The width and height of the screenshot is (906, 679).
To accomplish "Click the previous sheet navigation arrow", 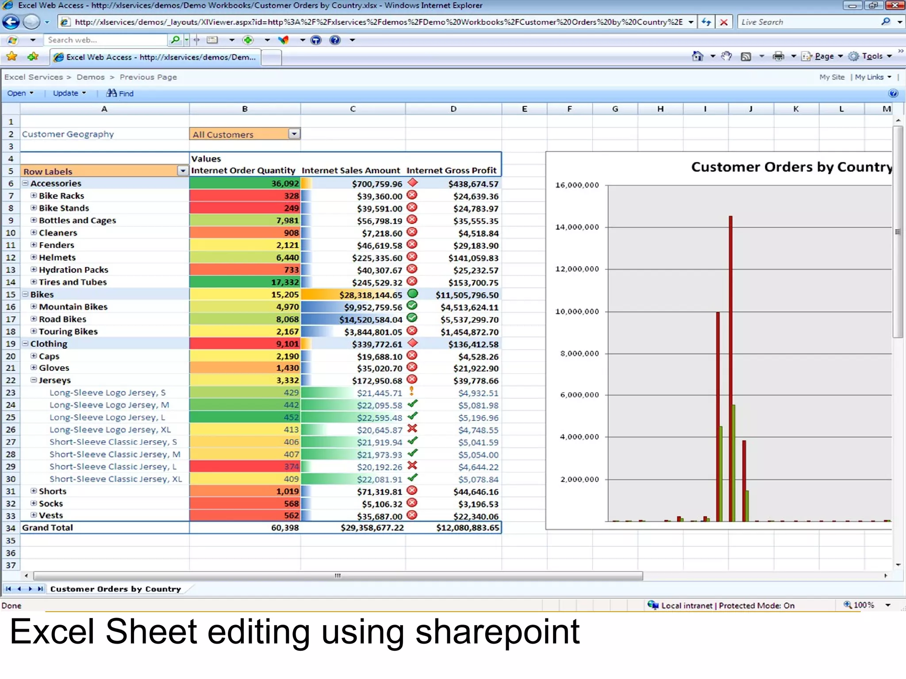I will tap(19, 589).
